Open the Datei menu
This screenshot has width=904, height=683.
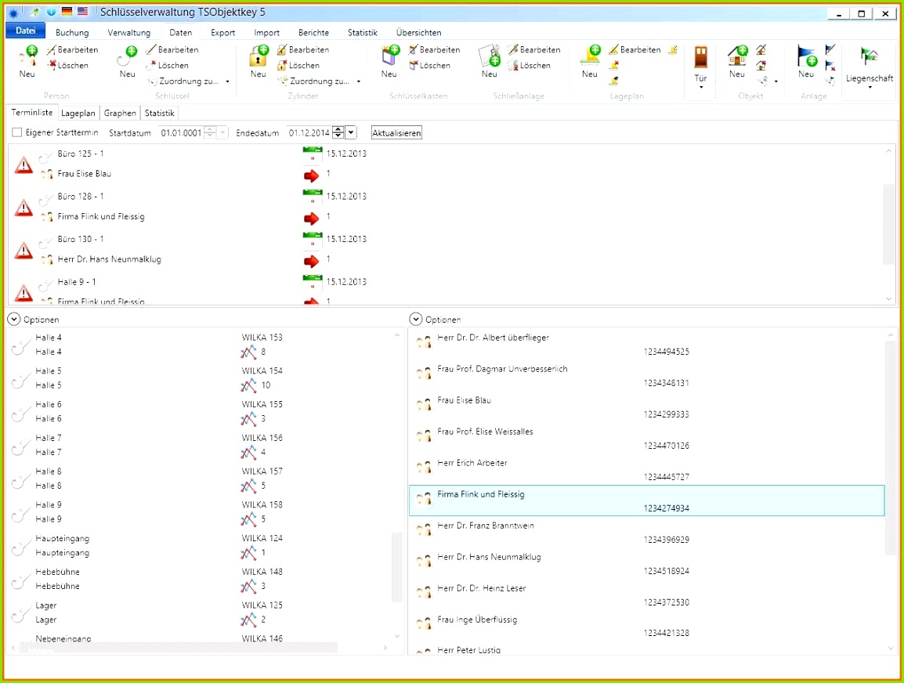coord(25,31)
